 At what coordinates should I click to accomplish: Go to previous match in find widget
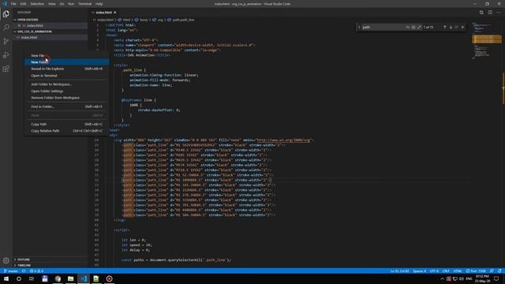pyautogui.click(x=445, y=28)
